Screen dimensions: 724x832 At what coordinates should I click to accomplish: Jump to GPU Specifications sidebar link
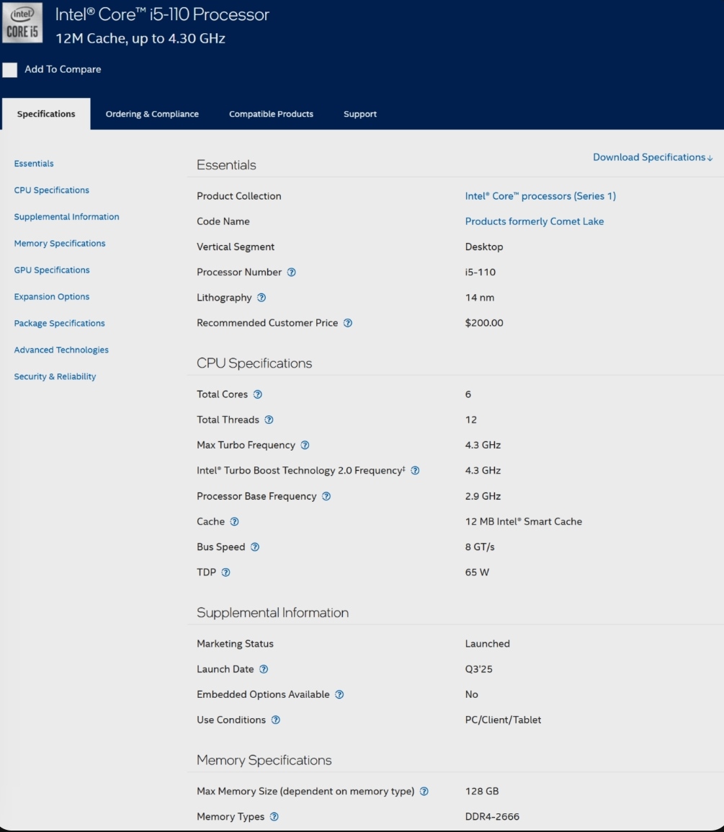pyautogui.click(x=52, y=270)
